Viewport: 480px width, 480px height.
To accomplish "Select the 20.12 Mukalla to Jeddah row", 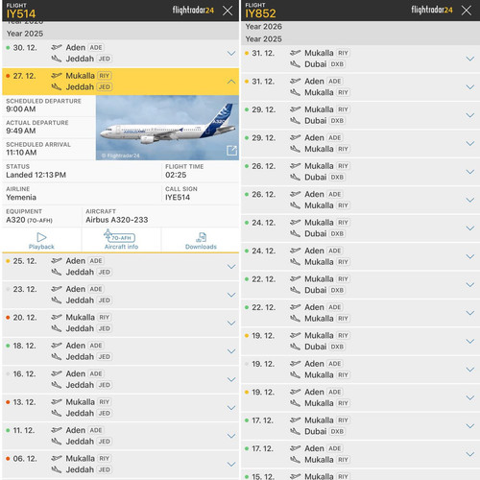I will point(121,323).
